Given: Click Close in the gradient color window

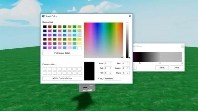Looking at the screenshot, I should (176, 68).
